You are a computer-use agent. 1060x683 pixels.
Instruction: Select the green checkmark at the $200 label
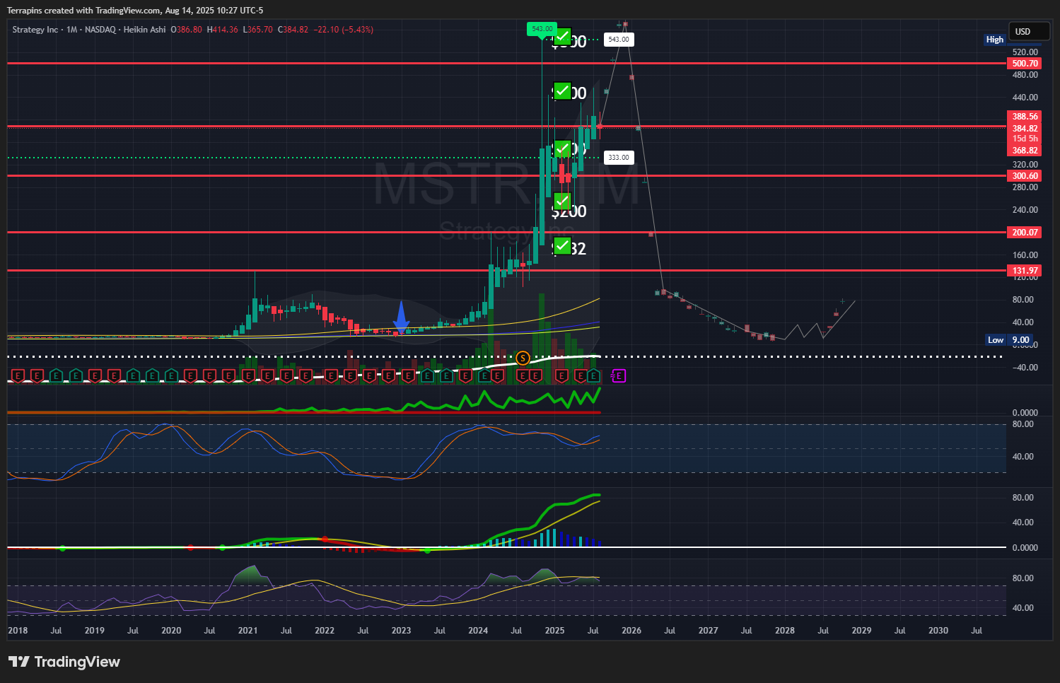[562, 202]
